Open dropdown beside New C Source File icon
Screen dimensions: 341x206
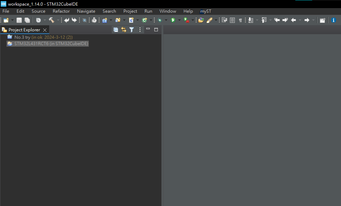(x=137, y=20)
